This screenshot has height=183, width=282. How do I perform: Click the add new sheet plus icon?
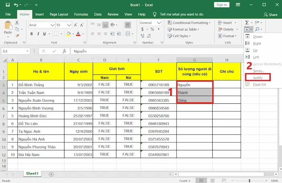51,174
